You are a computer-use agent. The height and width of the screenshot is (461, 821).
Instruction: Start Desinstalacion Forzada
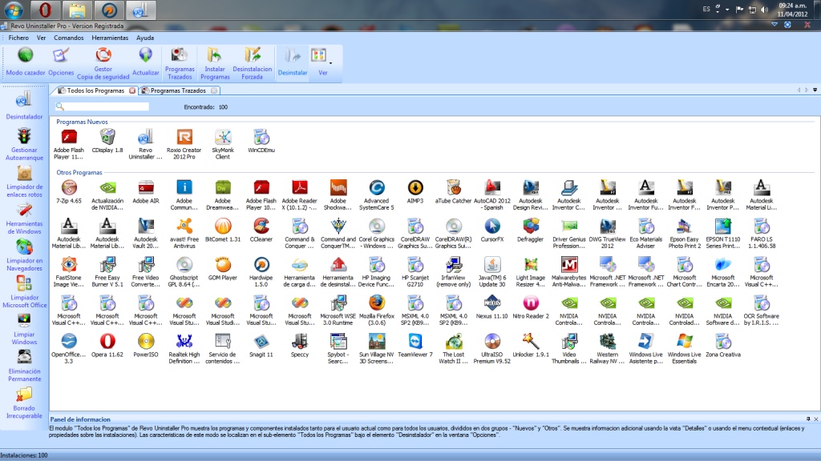point(253,63)
